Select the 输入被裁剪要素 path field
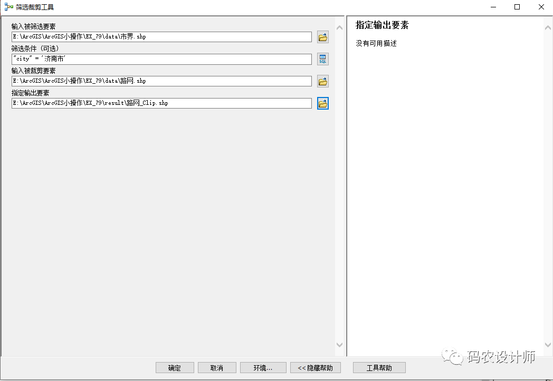This screenshot has width=553, height=381. 161,81
